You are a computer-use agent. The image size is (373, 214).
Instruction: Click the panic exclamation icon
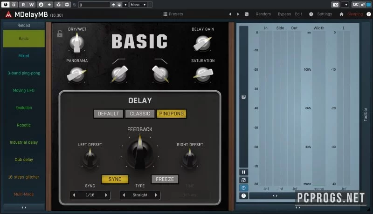[x=311, y=14]
